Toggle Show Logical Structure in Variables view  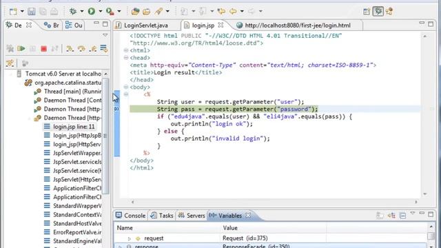point(391,216)
